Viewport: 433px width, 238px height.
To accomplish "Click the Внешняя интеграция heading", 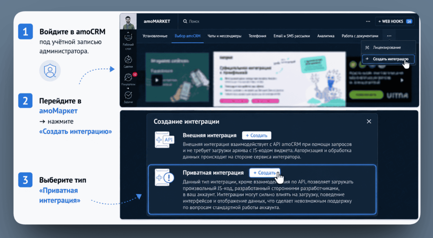I will [210, 135].
